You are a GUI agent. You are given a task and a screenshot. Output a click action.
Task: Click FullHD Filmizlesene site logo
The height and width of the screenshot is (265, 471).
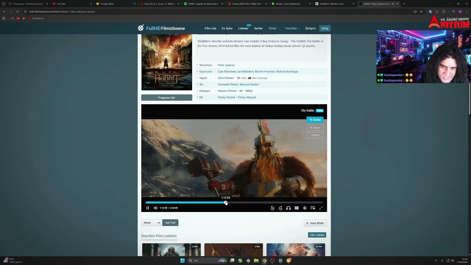point(162,28)
